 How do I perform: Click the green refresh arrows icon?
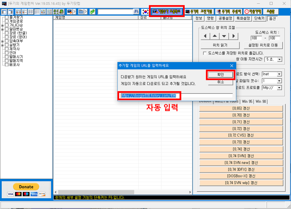[x=92, y=12]
